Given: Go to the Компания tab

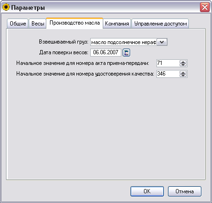Looking at the screenshot, I should pyautogui.click(x=117, y=24).
